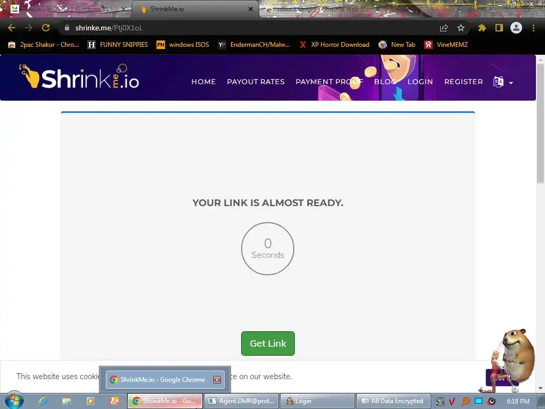Close the ShrinkMe.io taskbar preview
The height and width of the screenshot is (409, 545).
(217, 379)
